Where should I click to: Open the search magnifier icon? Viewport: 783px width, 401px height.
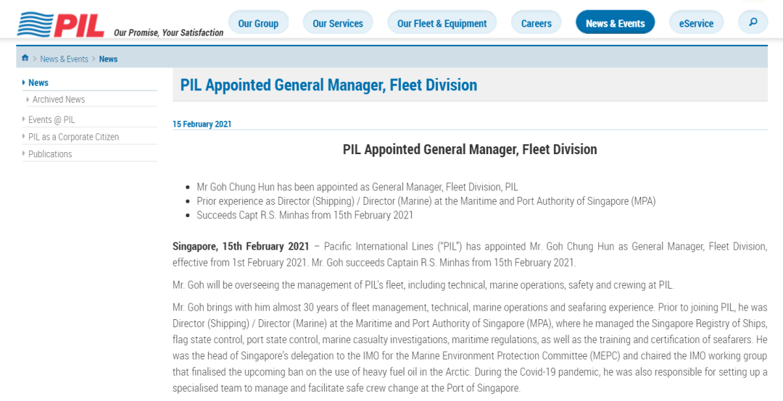pyautogui.click(x=753, y=22)
